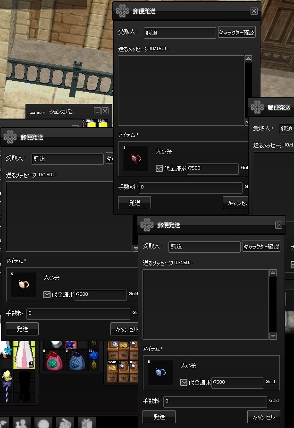Click the blue star emblem item
The width and height of the screenshot is (294, 428).
pos(71,345)
